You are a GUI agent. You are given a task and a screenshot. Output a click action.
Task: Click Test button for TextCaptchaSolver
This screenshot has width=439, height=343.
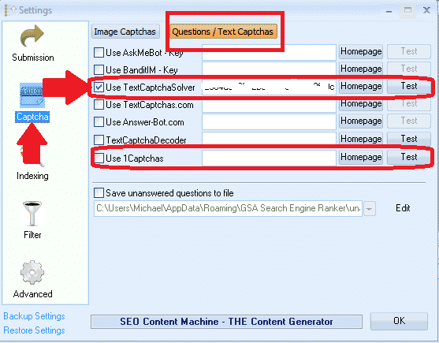(409, 86)
